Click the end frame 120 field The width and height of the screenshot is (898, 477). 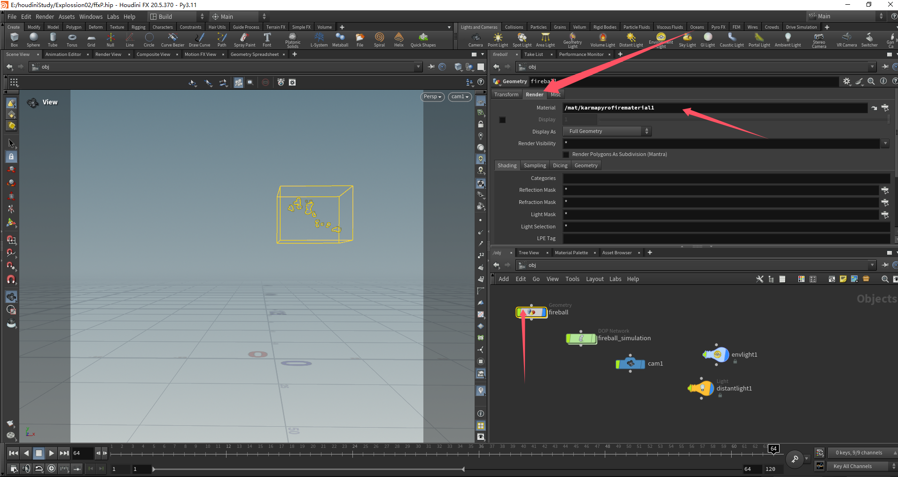(x=773, y=469)
